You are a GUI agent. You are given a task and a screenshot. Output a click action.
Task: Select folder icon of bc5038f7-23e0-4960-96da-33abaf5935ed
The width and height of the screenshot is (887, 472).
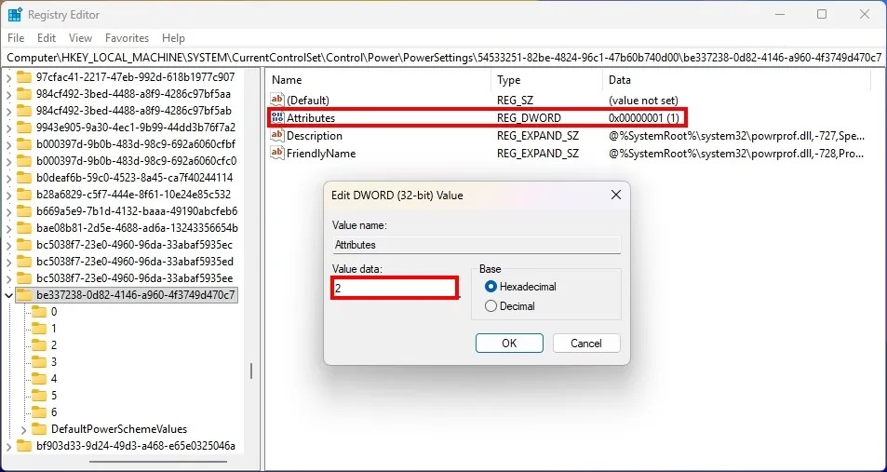(x=24, y=262)
